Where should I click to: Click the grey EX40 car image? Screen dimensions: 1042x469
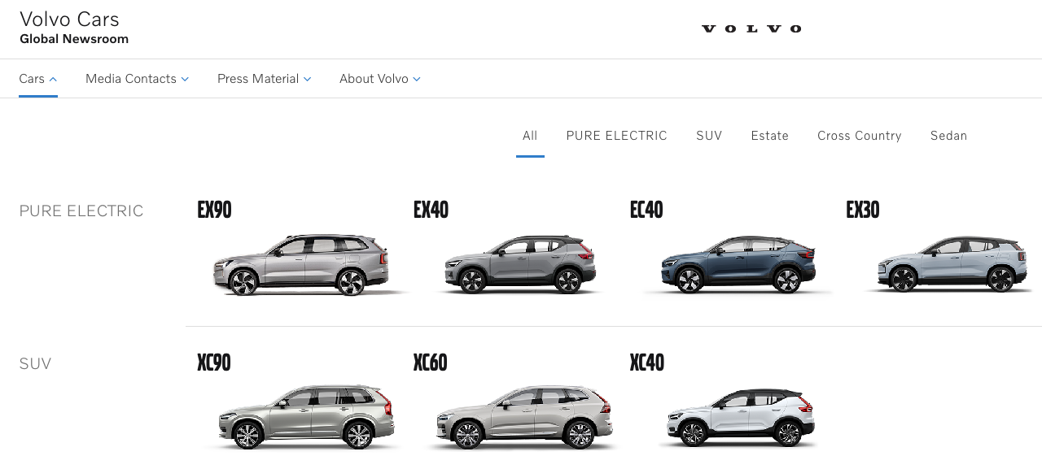point(520,264)
